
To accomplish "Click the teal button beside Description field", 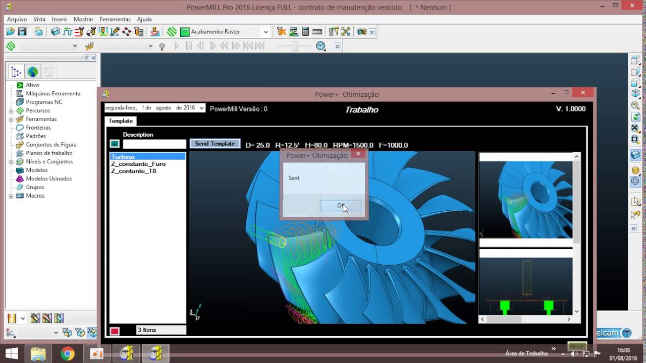I will click(x=115, y=144).
